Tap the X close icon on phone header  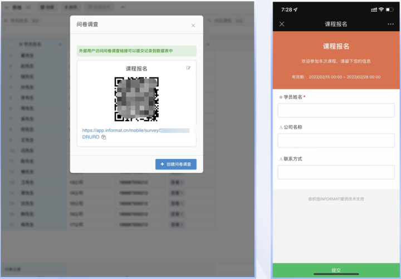click(282, 24)
